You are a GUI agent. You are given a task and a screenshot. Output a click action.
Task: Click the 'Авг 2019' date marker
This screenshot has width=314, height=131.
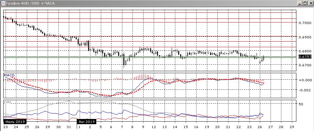(x=86, y=122)
